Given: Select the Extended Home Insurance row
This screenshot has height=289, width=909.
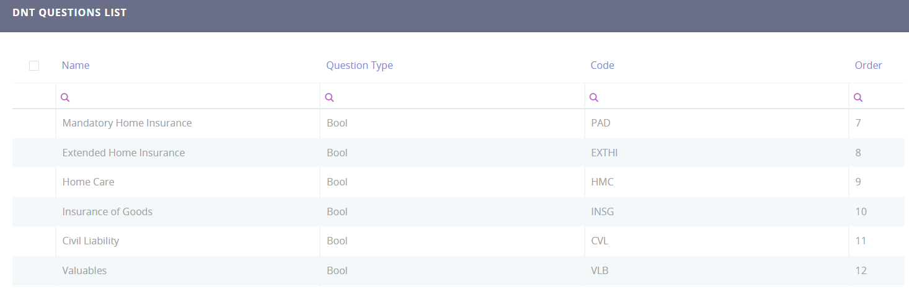Looking at the screenshot, I should (x=123, y=153).
